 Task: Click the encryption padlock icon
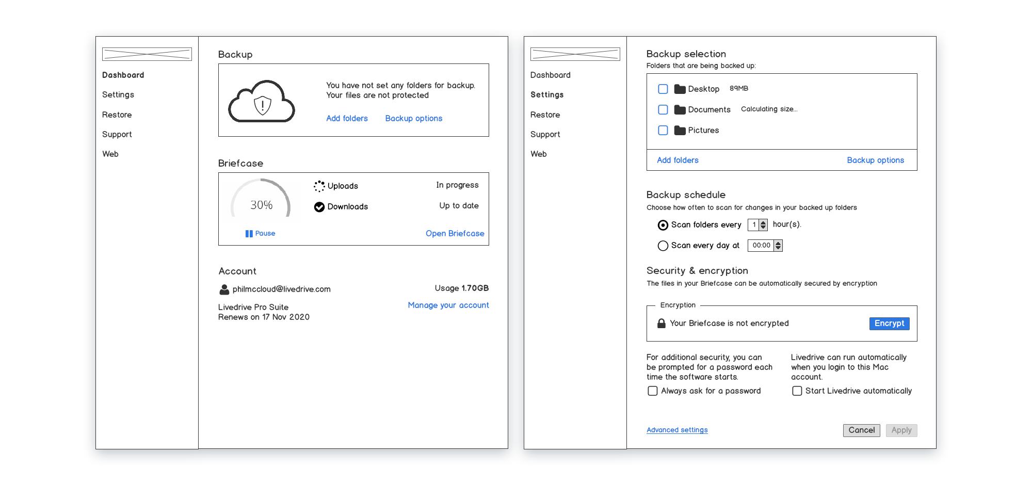[662, 324]
